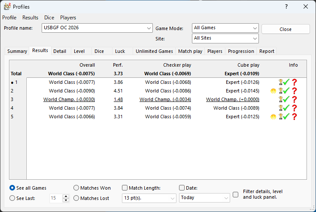Switch to the Players tab
Image resolution: width=316 pixels, height=212 pixels.
coord(215,51)
